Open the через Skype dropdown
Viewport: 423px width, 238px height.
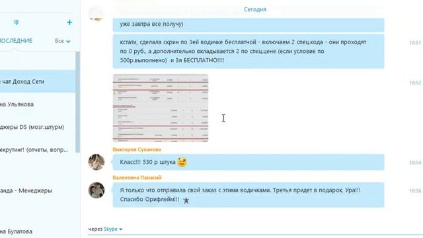click(106, 229)
